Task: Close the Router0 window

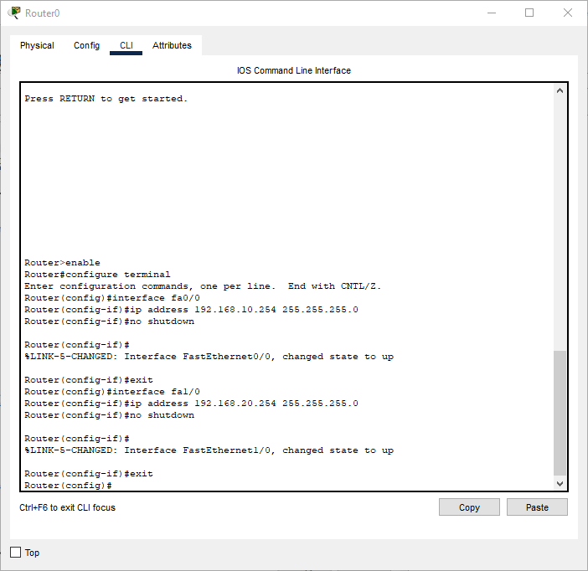Action: (568, 13)
